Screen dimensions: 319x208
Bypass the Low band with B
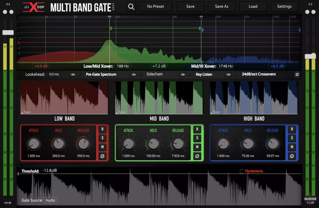[102, 129]
